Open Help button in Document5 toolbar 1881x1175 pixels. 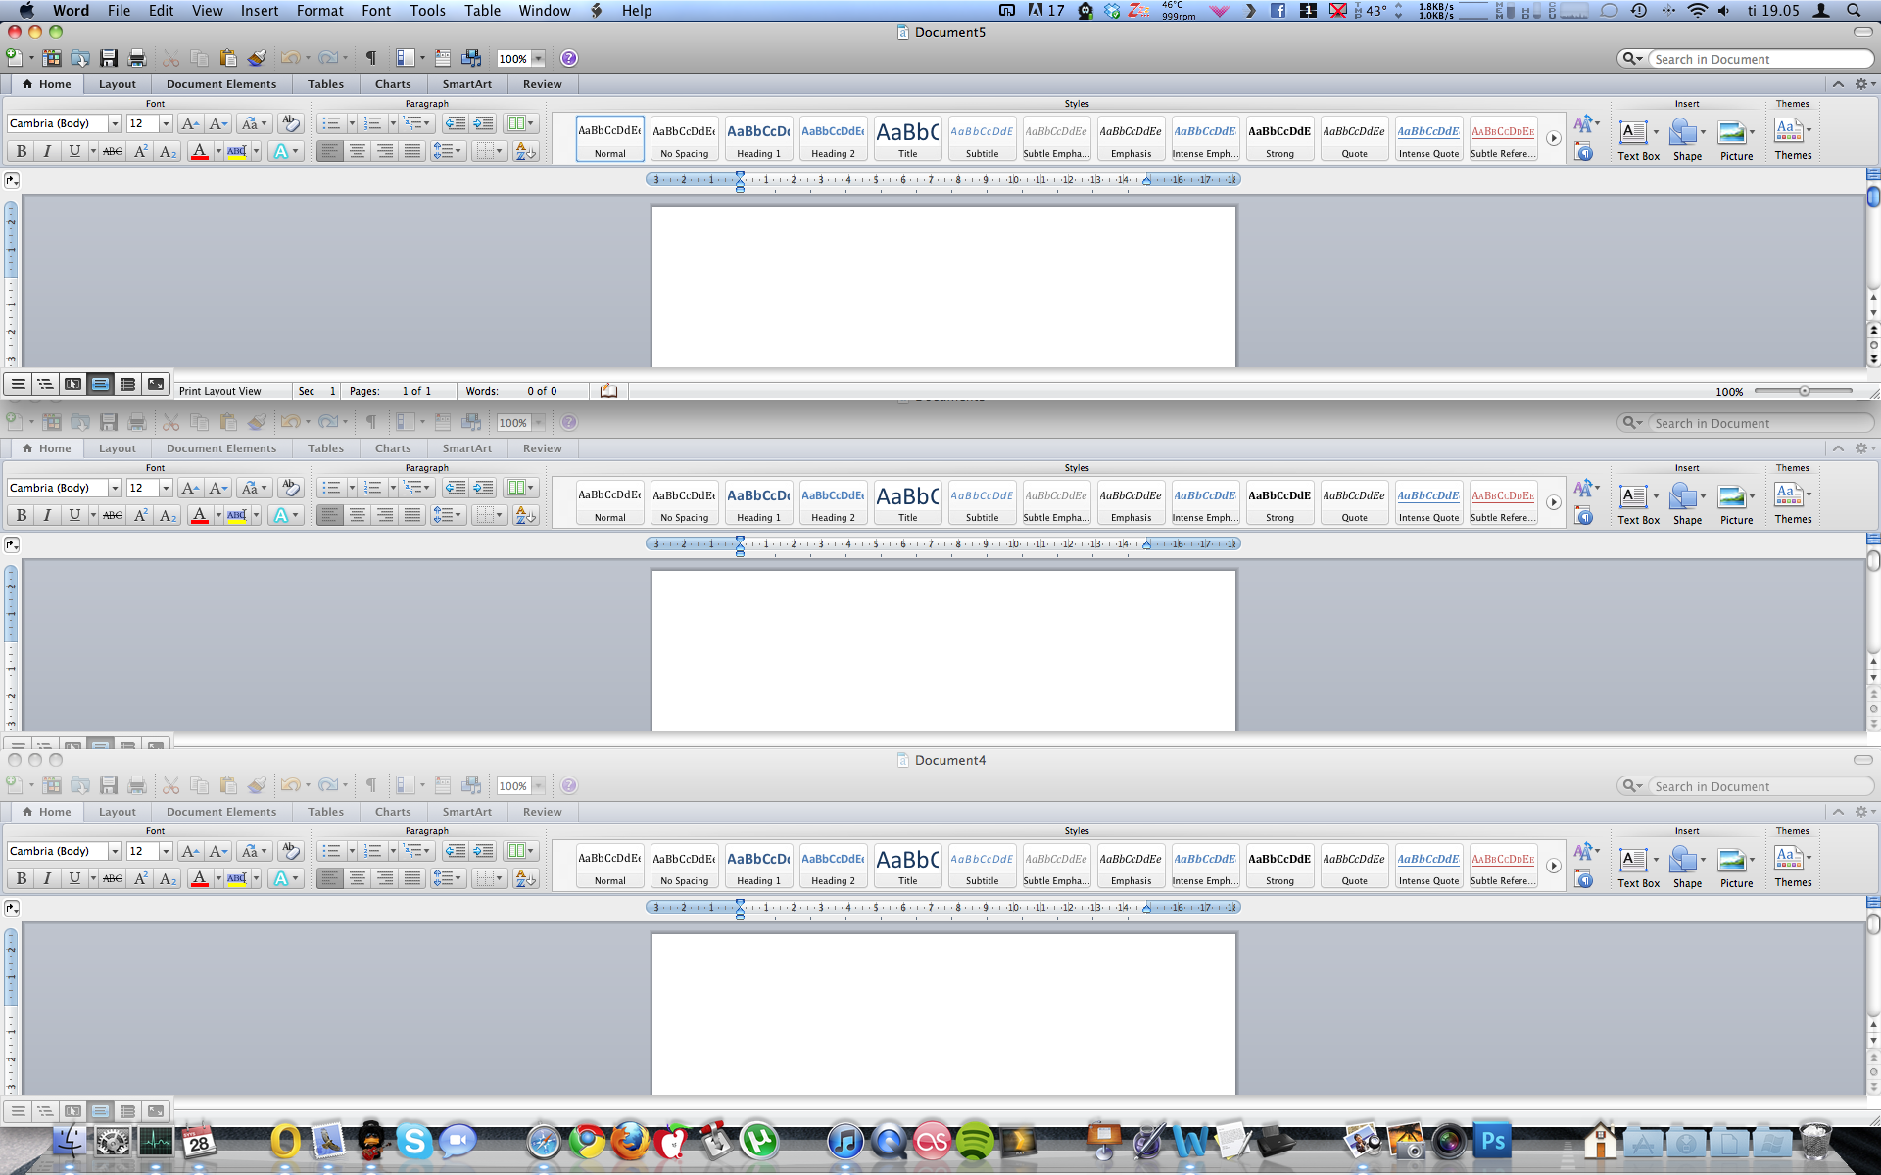pos(568,58)
